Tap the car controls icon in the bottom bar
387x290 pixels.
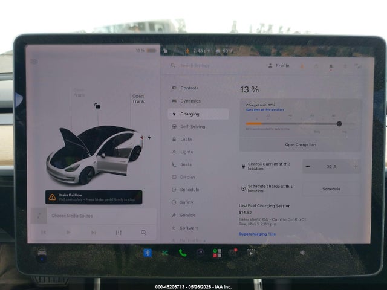(x=42, y=253)
